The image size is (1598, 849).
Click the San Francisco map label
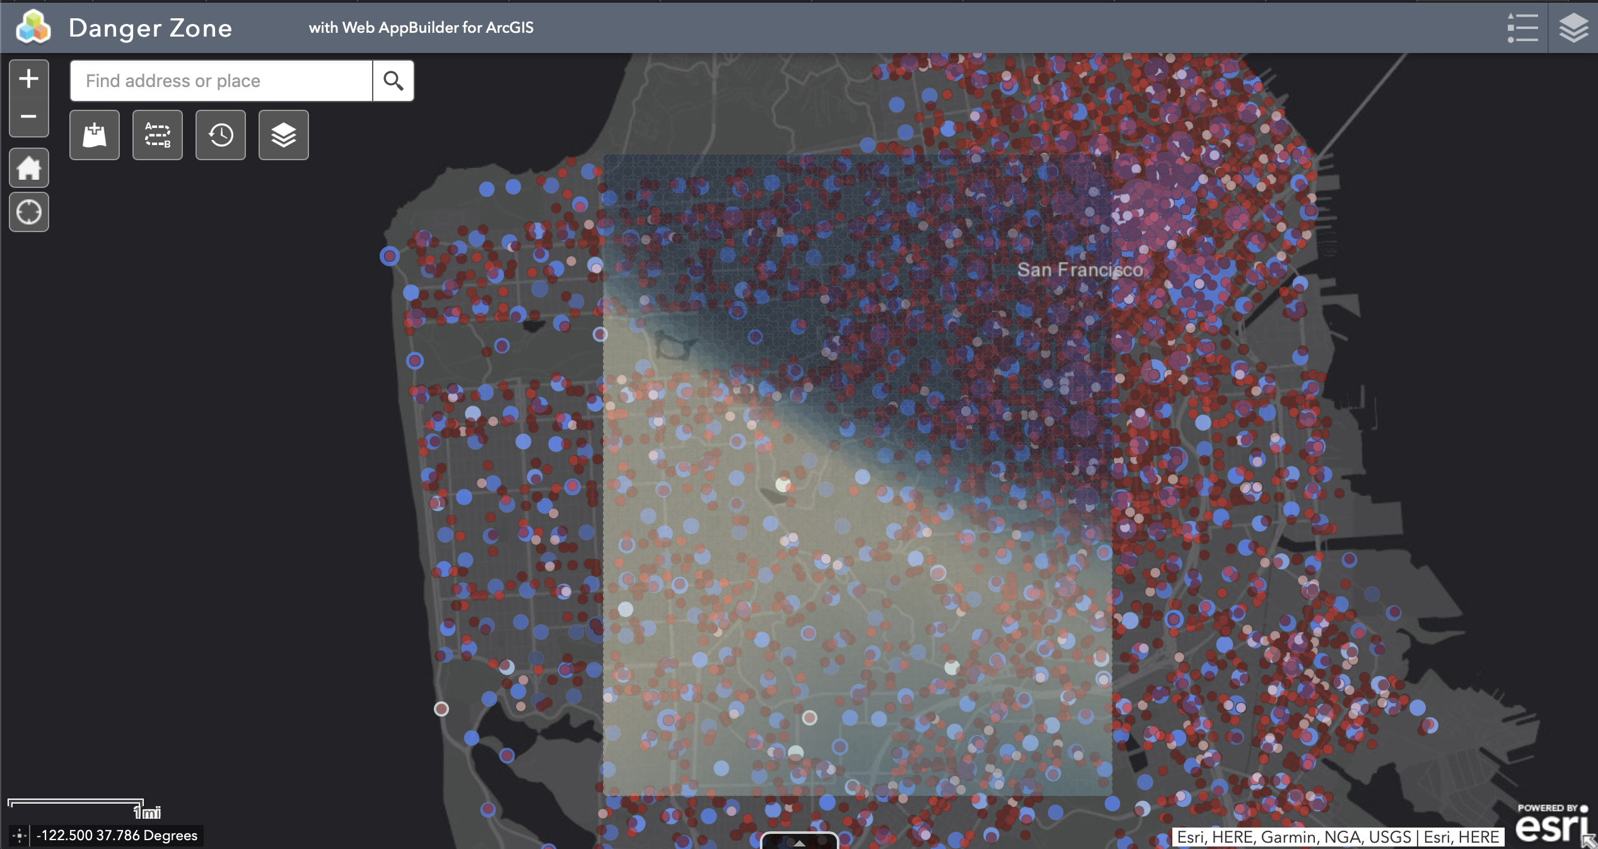(1080, 270)
